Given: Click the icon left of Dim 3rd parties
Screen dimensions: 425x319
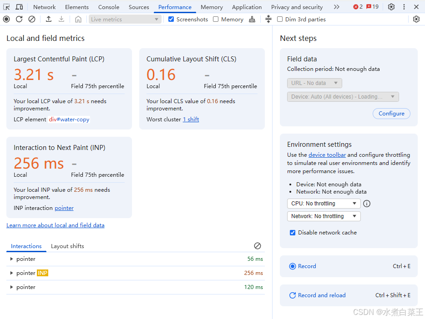Looking at the screenshot, I should click(x=268, y=19).
